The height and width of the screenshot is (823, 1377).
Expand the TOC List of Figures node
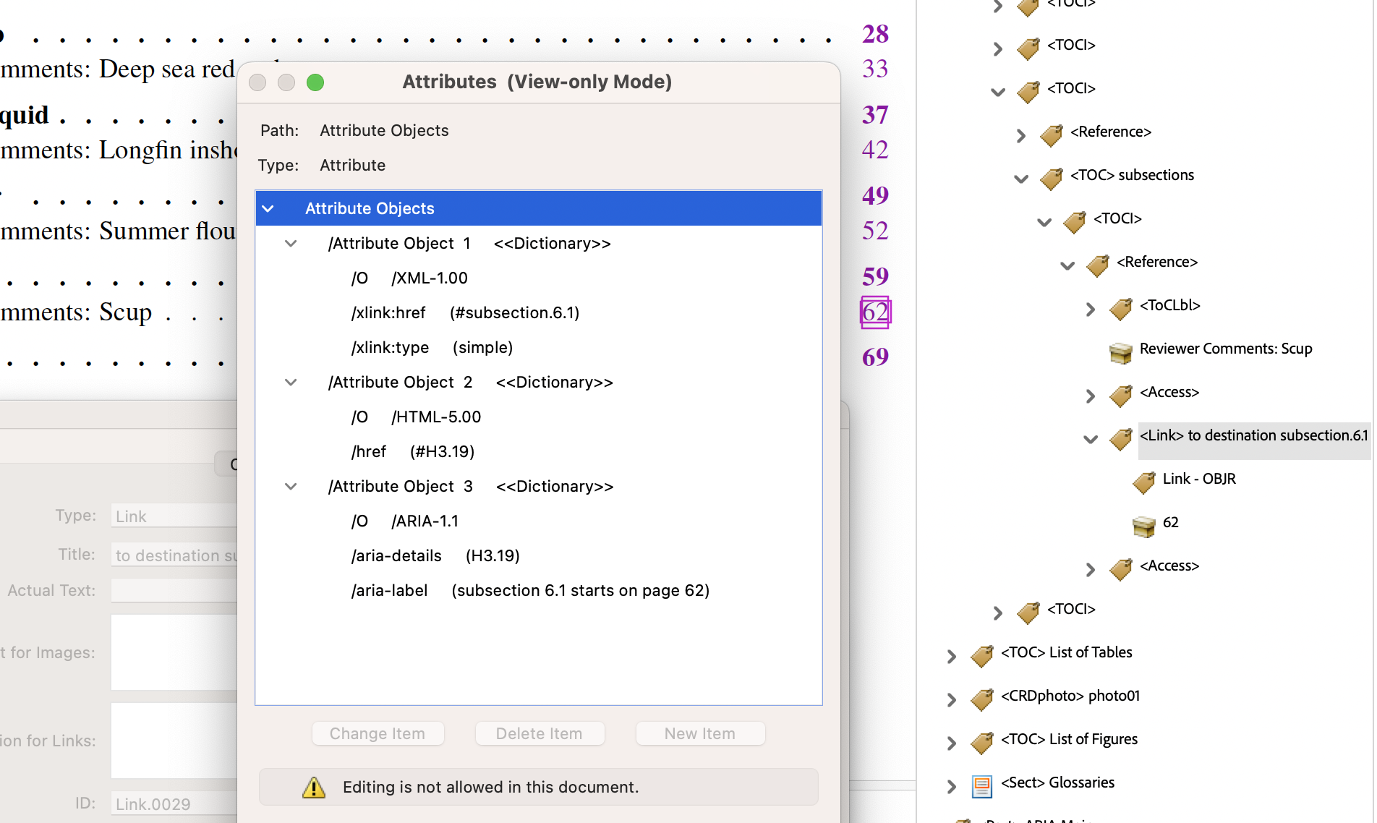[952, 743]
